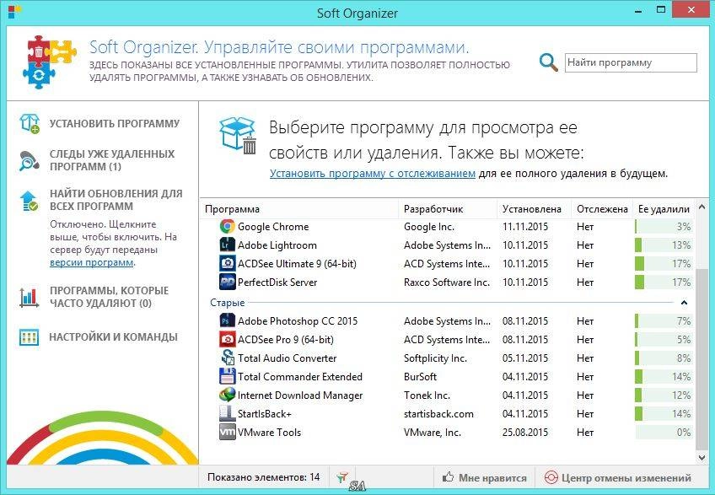715x495 pixels.
Task: Click VMware Tools 0% removal value
Action: point(684,433)
